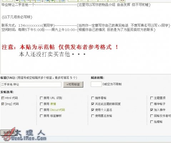Check the 倒序看帖 option
171x143 pixels.
(93, 98)
